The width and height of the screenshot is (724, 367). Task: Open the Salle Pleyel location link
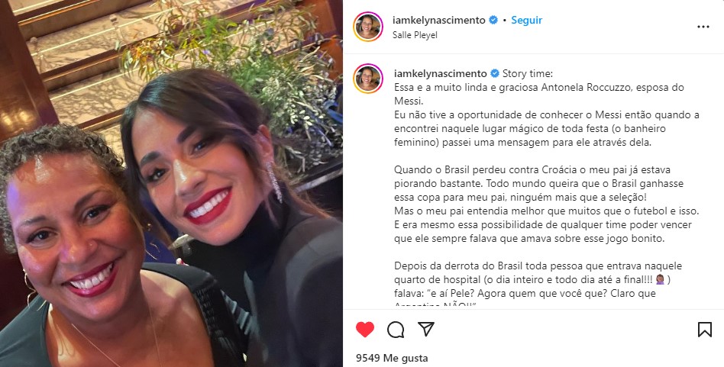[415, 35]
